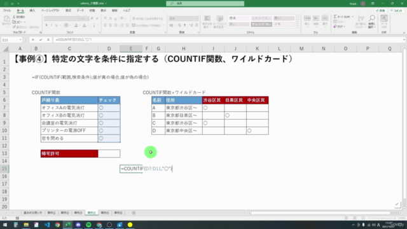This screenshot has height=229, width=407.
Task: Open the number format dropdown
Action: [197, 18]
